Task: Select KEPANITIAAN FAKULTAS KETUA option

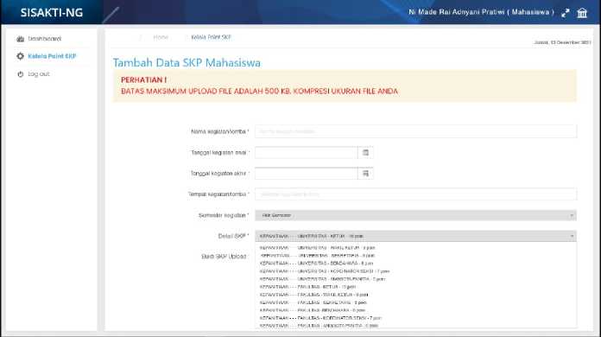Action: pos(307,287)
